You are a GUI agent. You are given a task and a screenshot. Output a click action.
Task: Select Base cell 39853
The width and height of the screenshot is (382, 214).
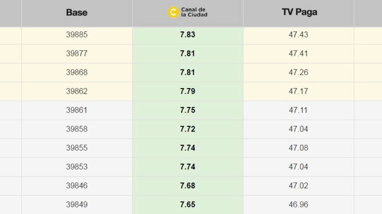tap(77, 167)
